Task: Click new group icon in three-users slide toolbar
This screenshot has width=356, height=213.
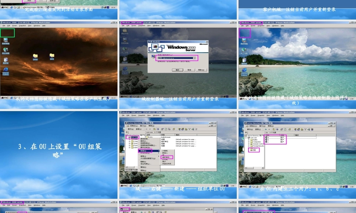Action: pyautogui.click(x=299, y=130)
